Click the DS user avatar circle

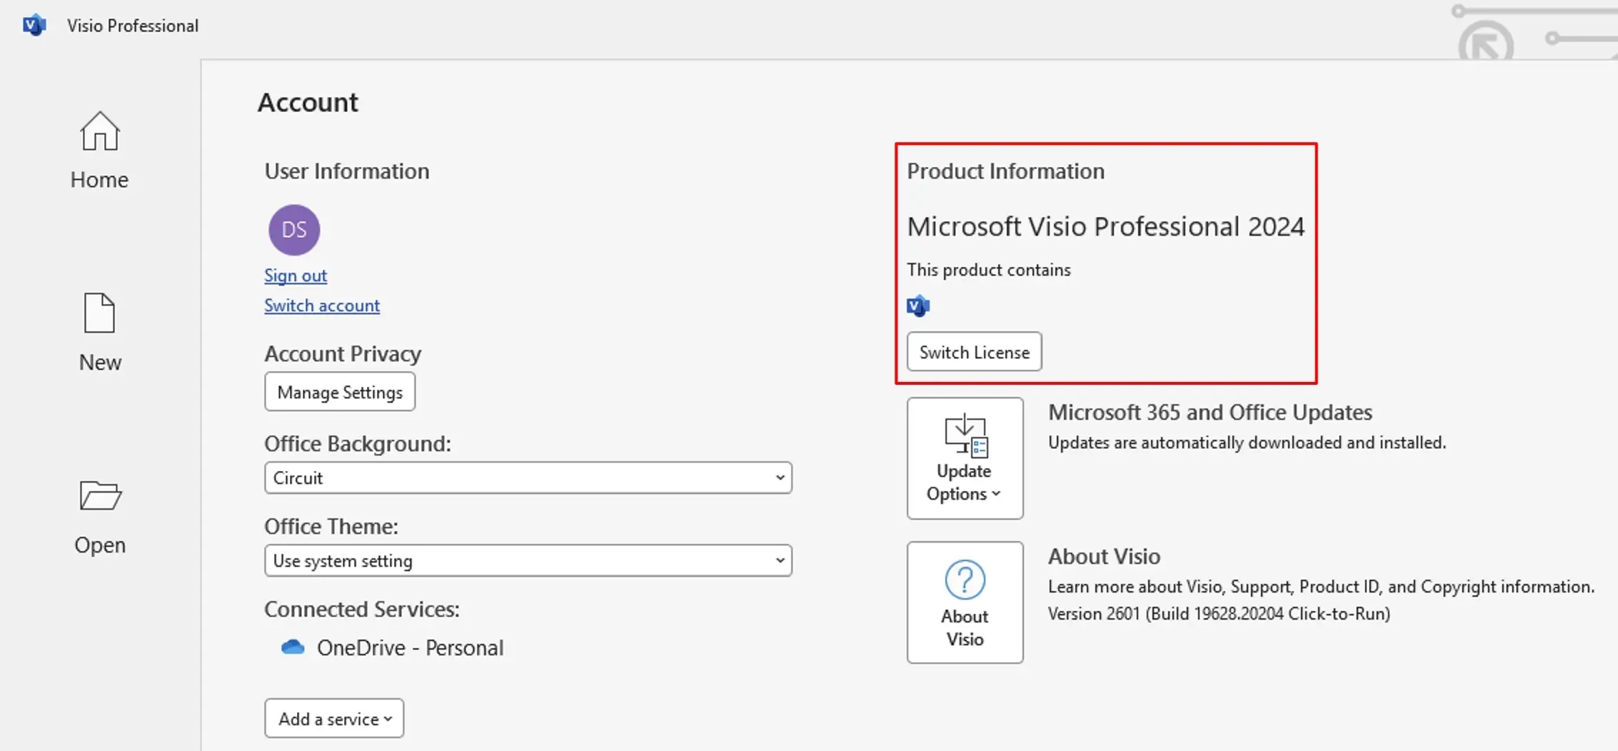click(294, 230)
